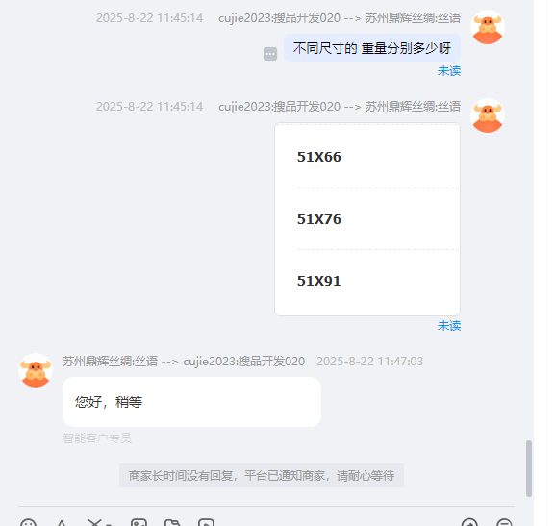
Task: Click the 您好，稍等 reply bubble
Action: (x=191, y=402)
